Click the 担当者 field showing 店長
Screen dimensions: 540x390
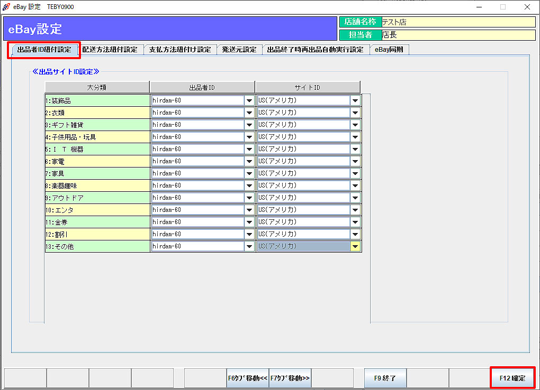tap(458, 35)
